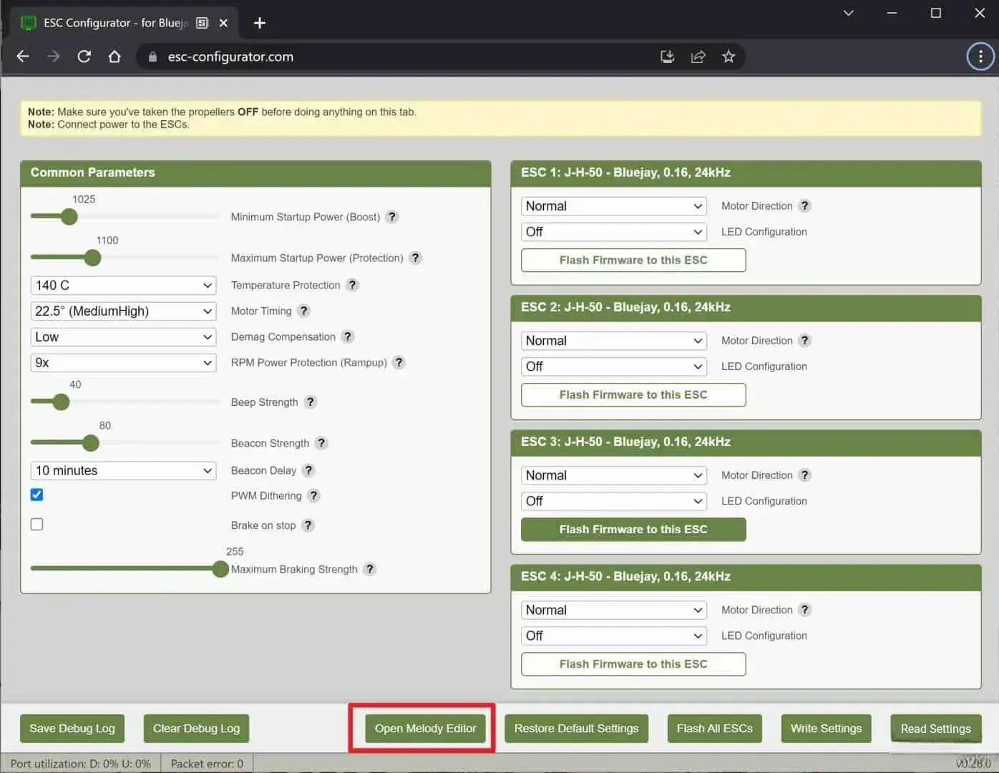The width and height of the screenshot is (999, 773).
Task: Enable the Brake on stop checkbox
Action: pos(37,525)
